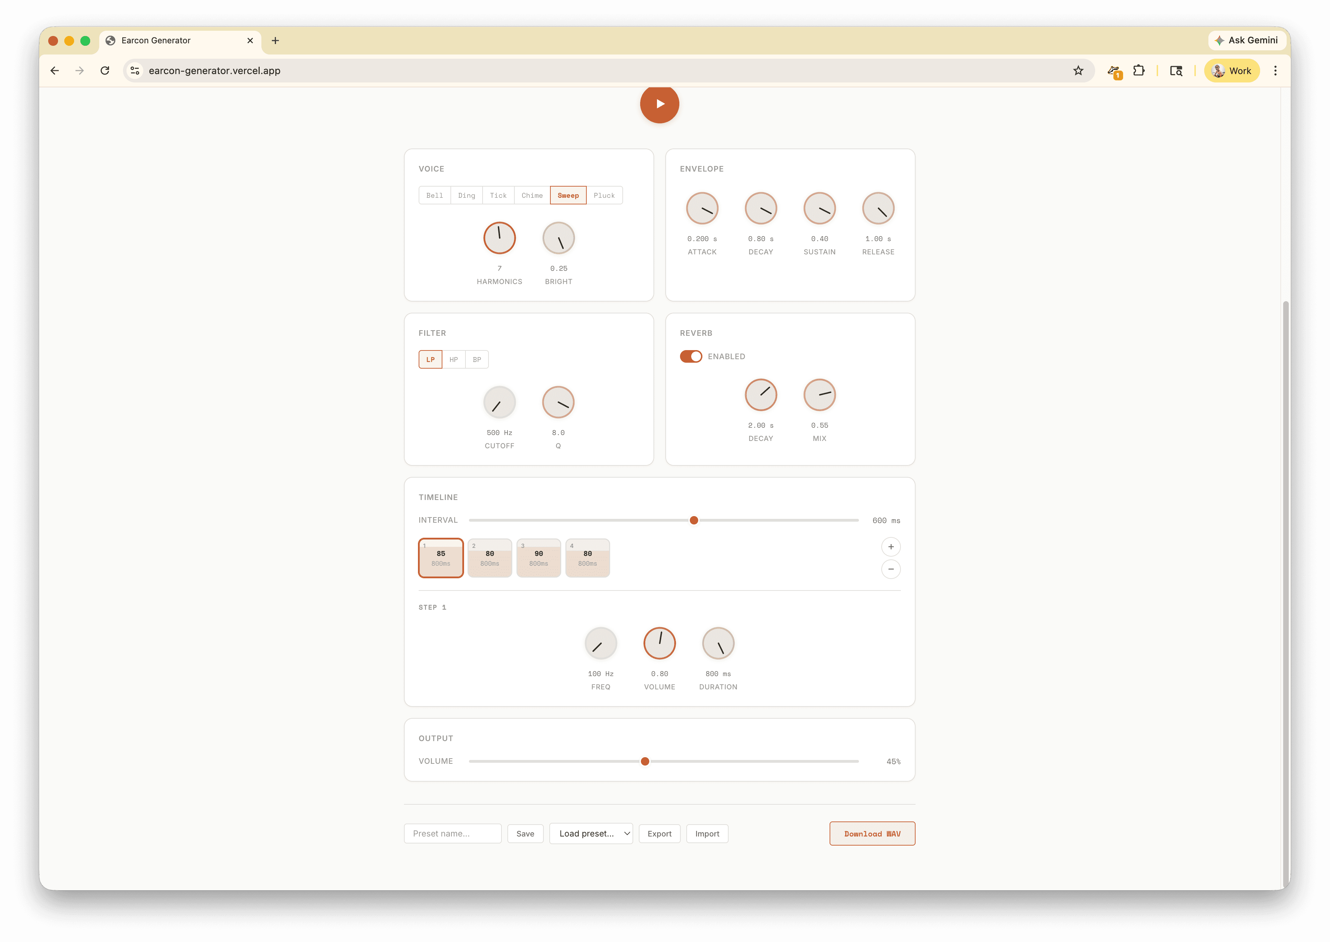Turn the reverb Mix knob
This screenshot has height=942, width=1330.
pyautogui.click(x=819, y=394)
